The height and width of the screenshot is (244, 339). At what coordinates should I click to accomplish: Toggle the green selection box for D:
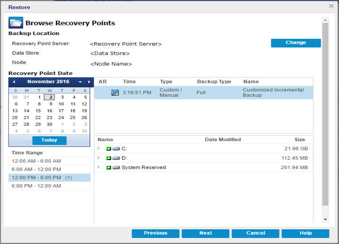[x=108, y=158]
